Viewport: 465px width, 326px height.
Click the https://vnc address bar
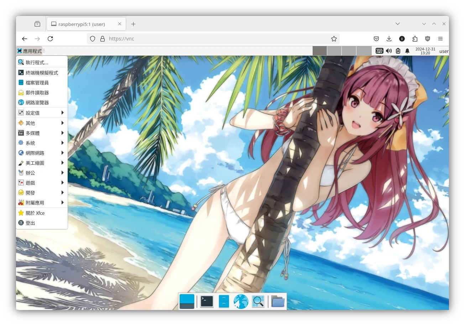[214, 39]
